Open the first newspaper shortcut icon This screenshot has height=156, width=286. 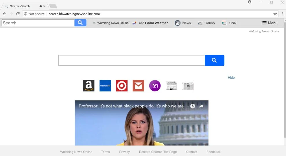click(x=171, y=86)
